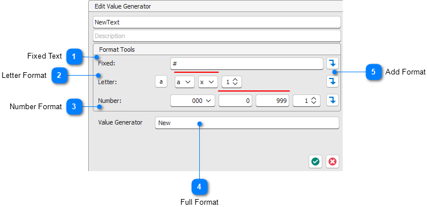This screenshot has height=207, width=427.
Task: Click the NewText name field
Action: pos(217,22)
